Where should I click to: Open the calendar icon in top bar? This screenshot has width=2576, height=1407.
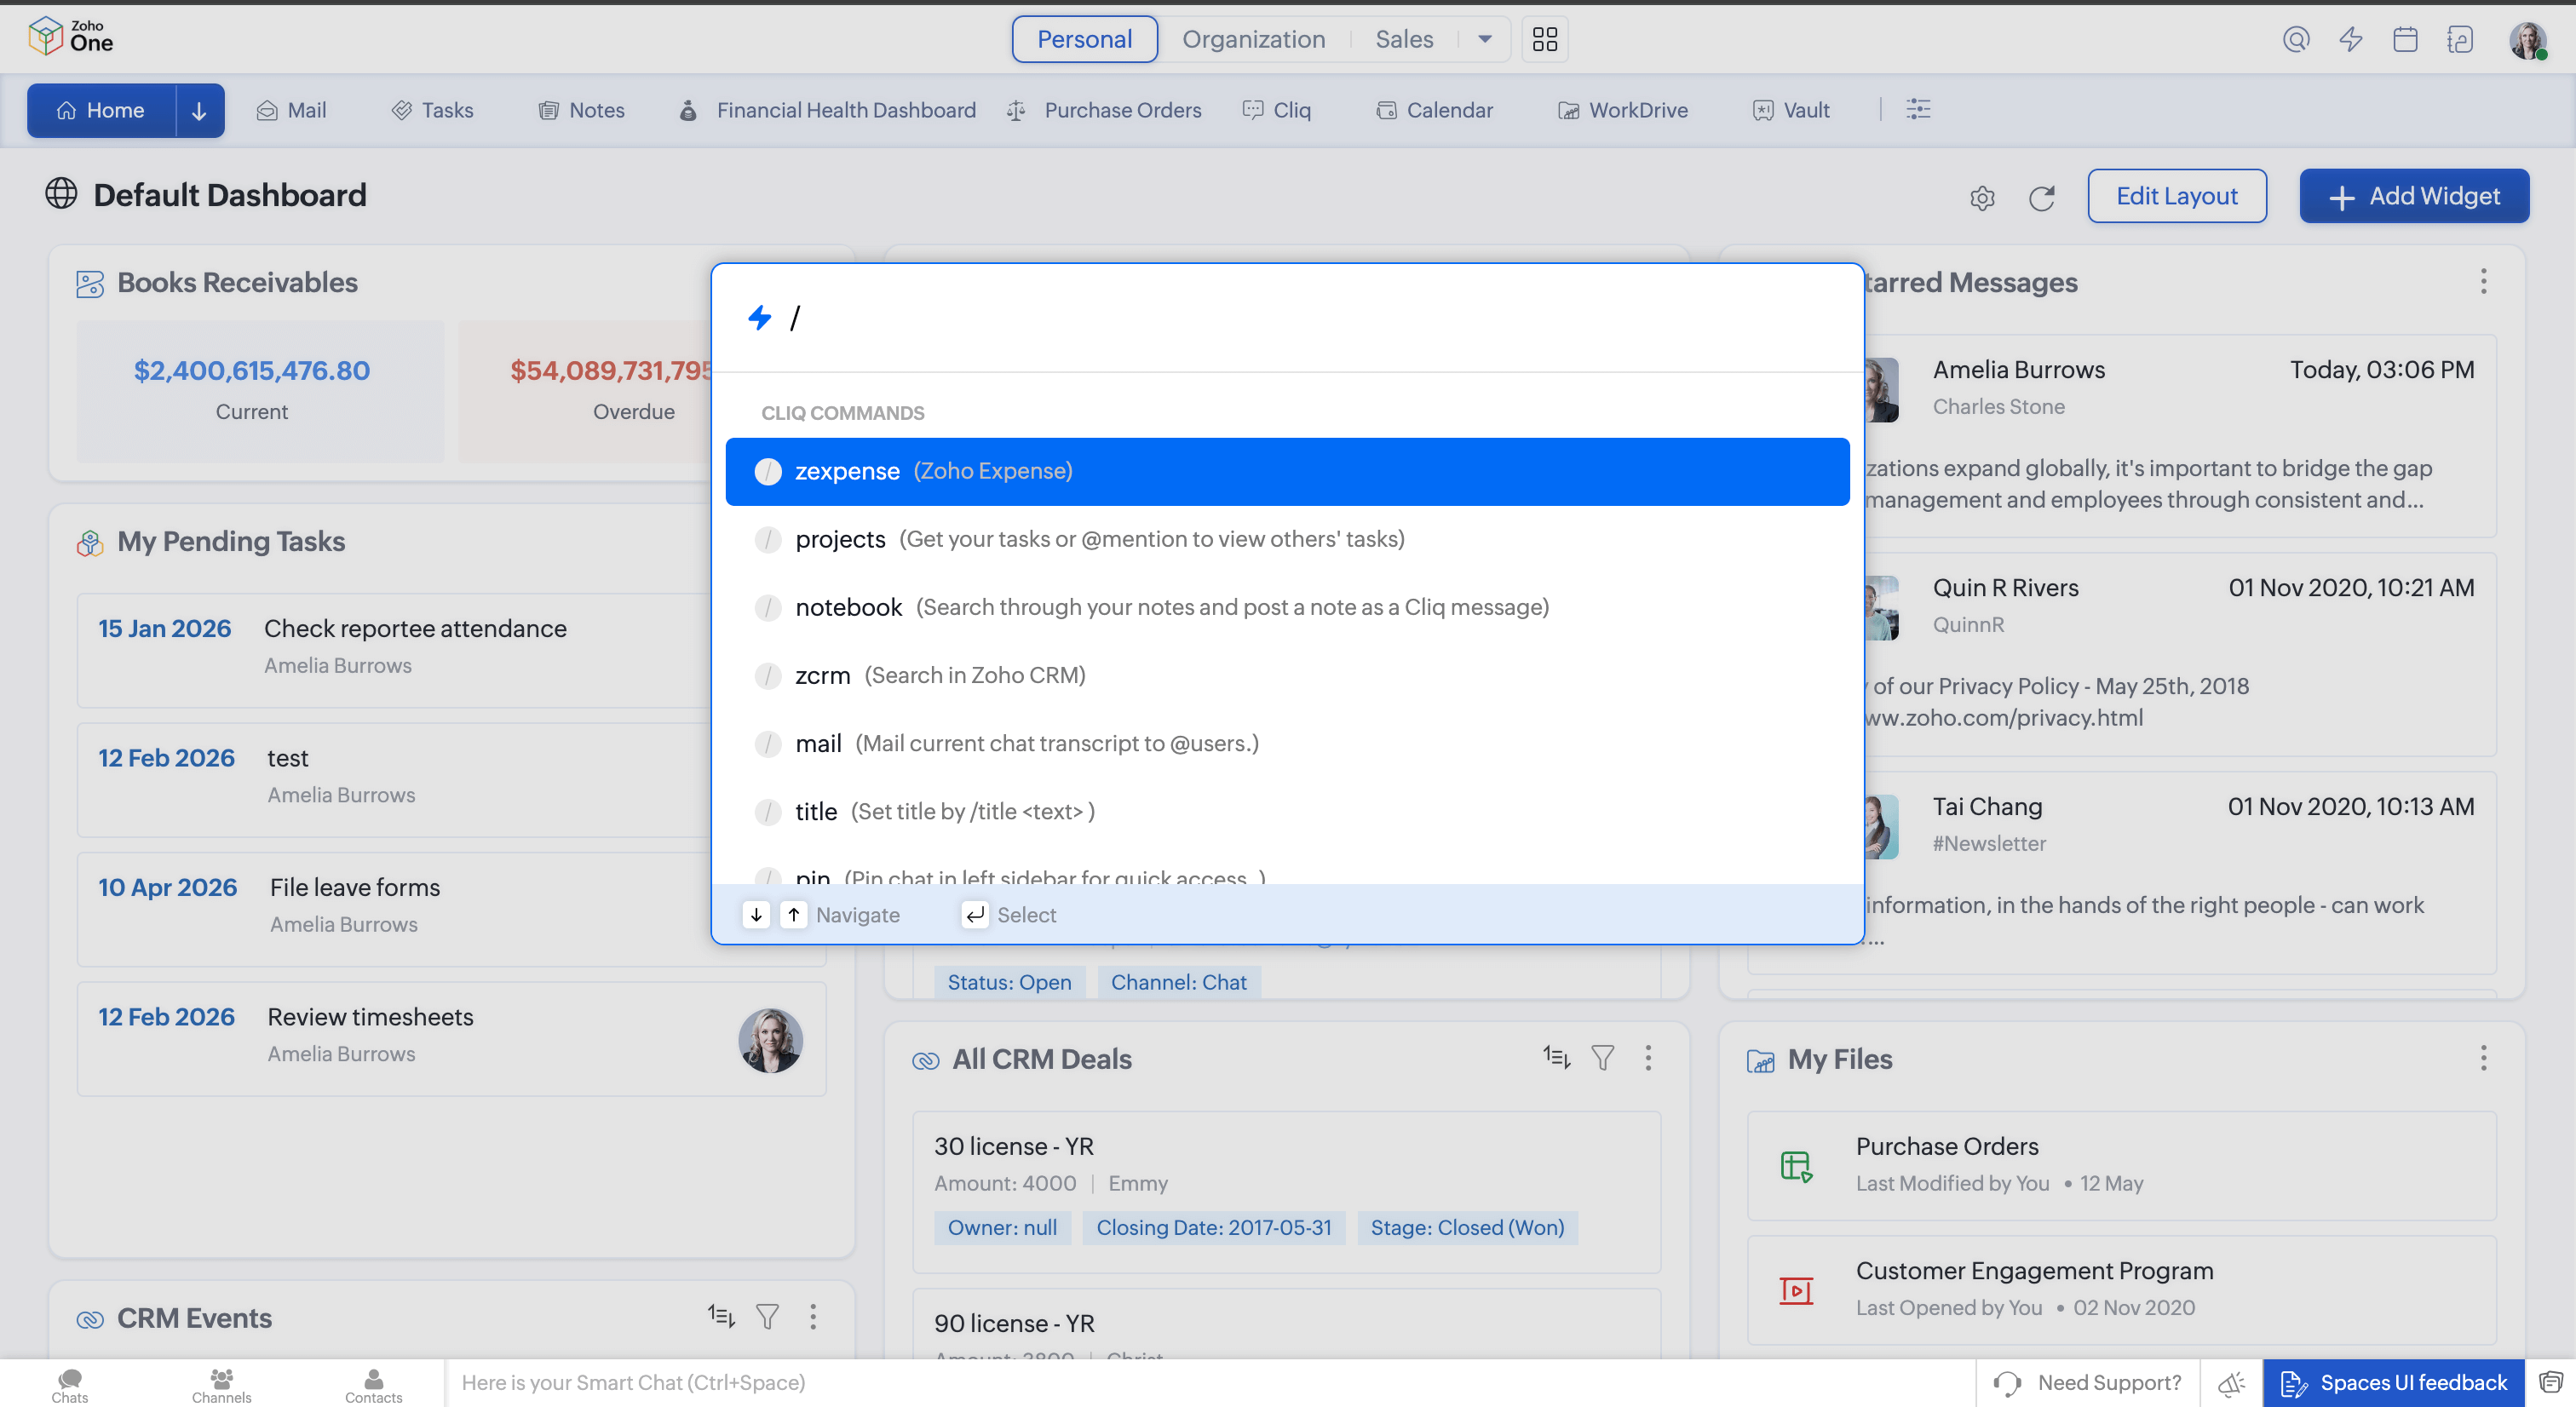2405,39
